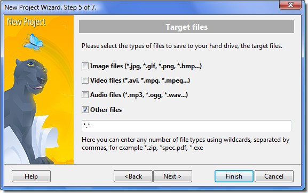This screenshot has height=193, width=308.
Task: Focus the wildcard file types text box
Action: (186, 126)
